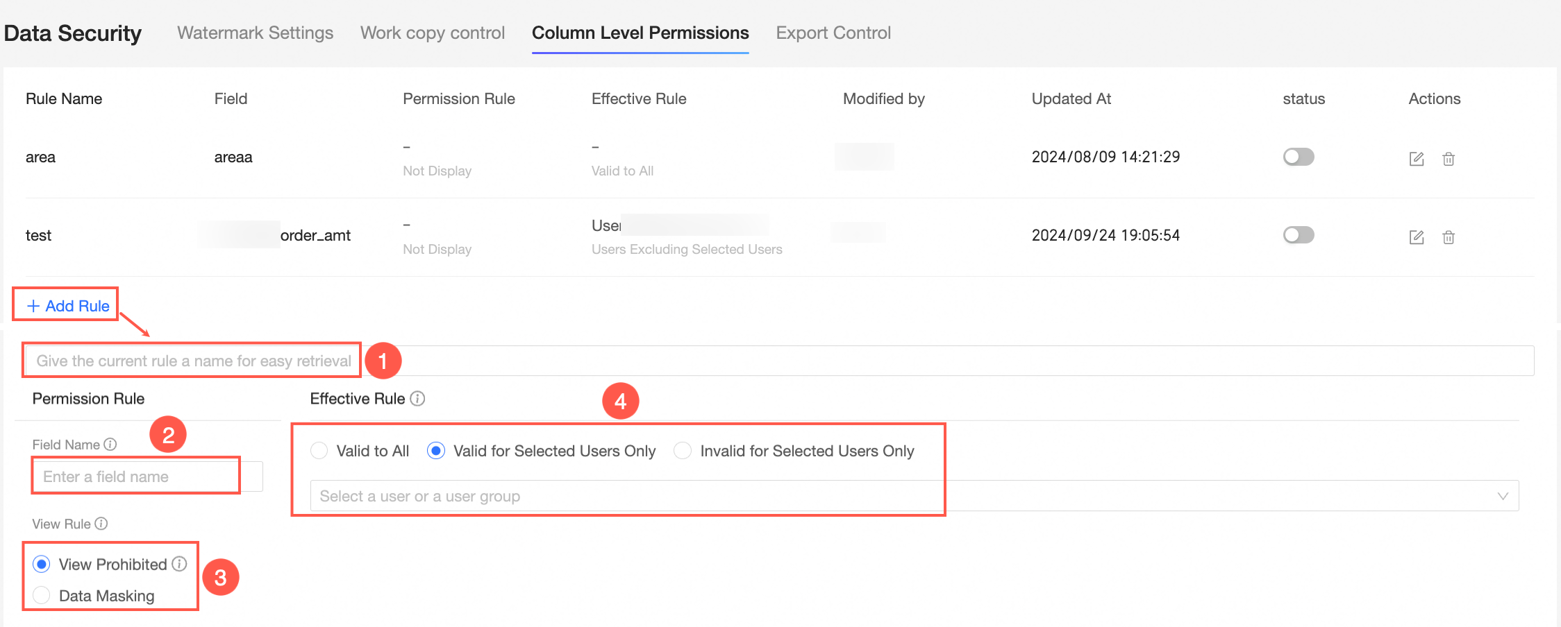Open the Effective Rule info tooltip
The width and height of the screenshot is (1561, 627).
click(417, 398)
